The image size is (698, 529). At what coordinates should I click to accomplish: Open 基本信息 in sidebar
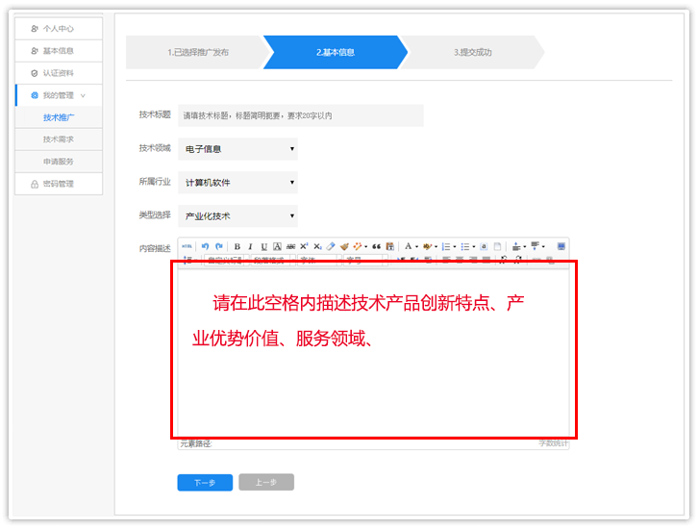point(59,51)
